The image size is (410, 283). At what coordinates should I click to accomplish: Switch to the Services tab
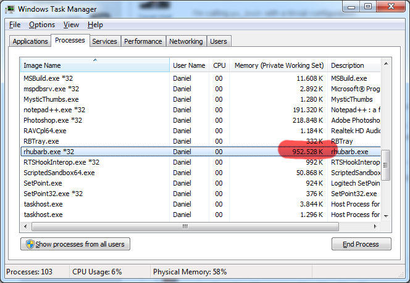104,41
